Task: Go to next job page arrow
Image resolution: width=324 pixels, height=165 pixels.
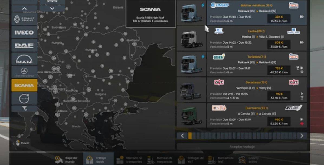Action: [302, 136]
